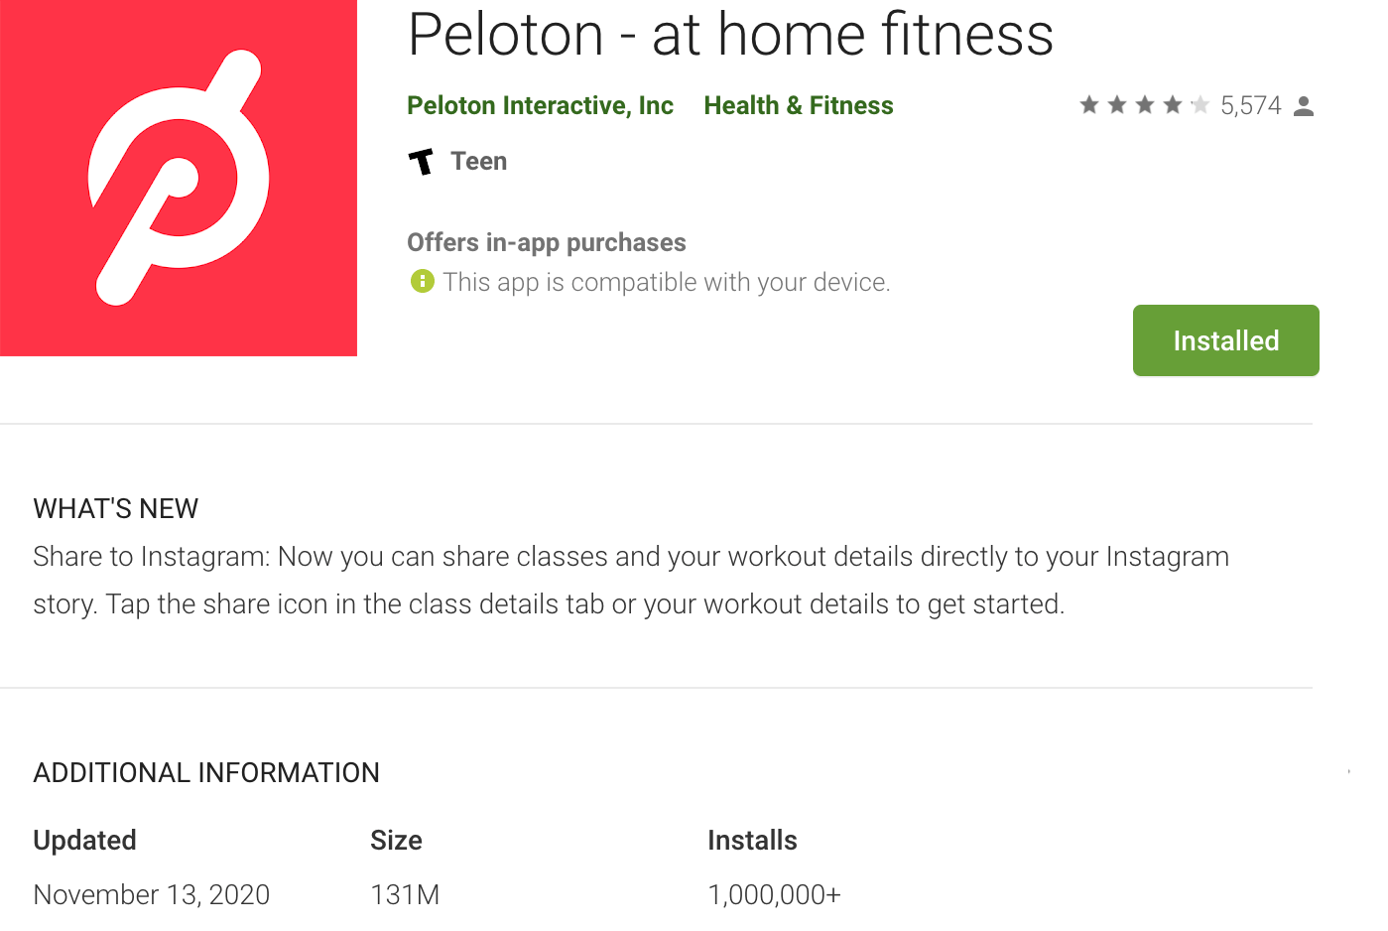Click the green compatibility info icon
The height and width of the screenshot is (931, 1388).
click(422, 282)
